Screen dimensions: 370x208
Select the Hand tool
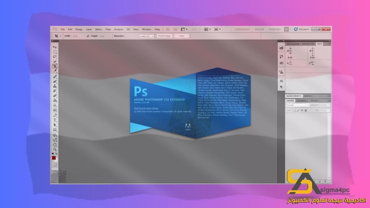coord(55,145)
